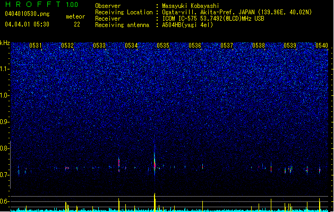
Task: Click the 0536 time marker
Action: coord(195,45)
